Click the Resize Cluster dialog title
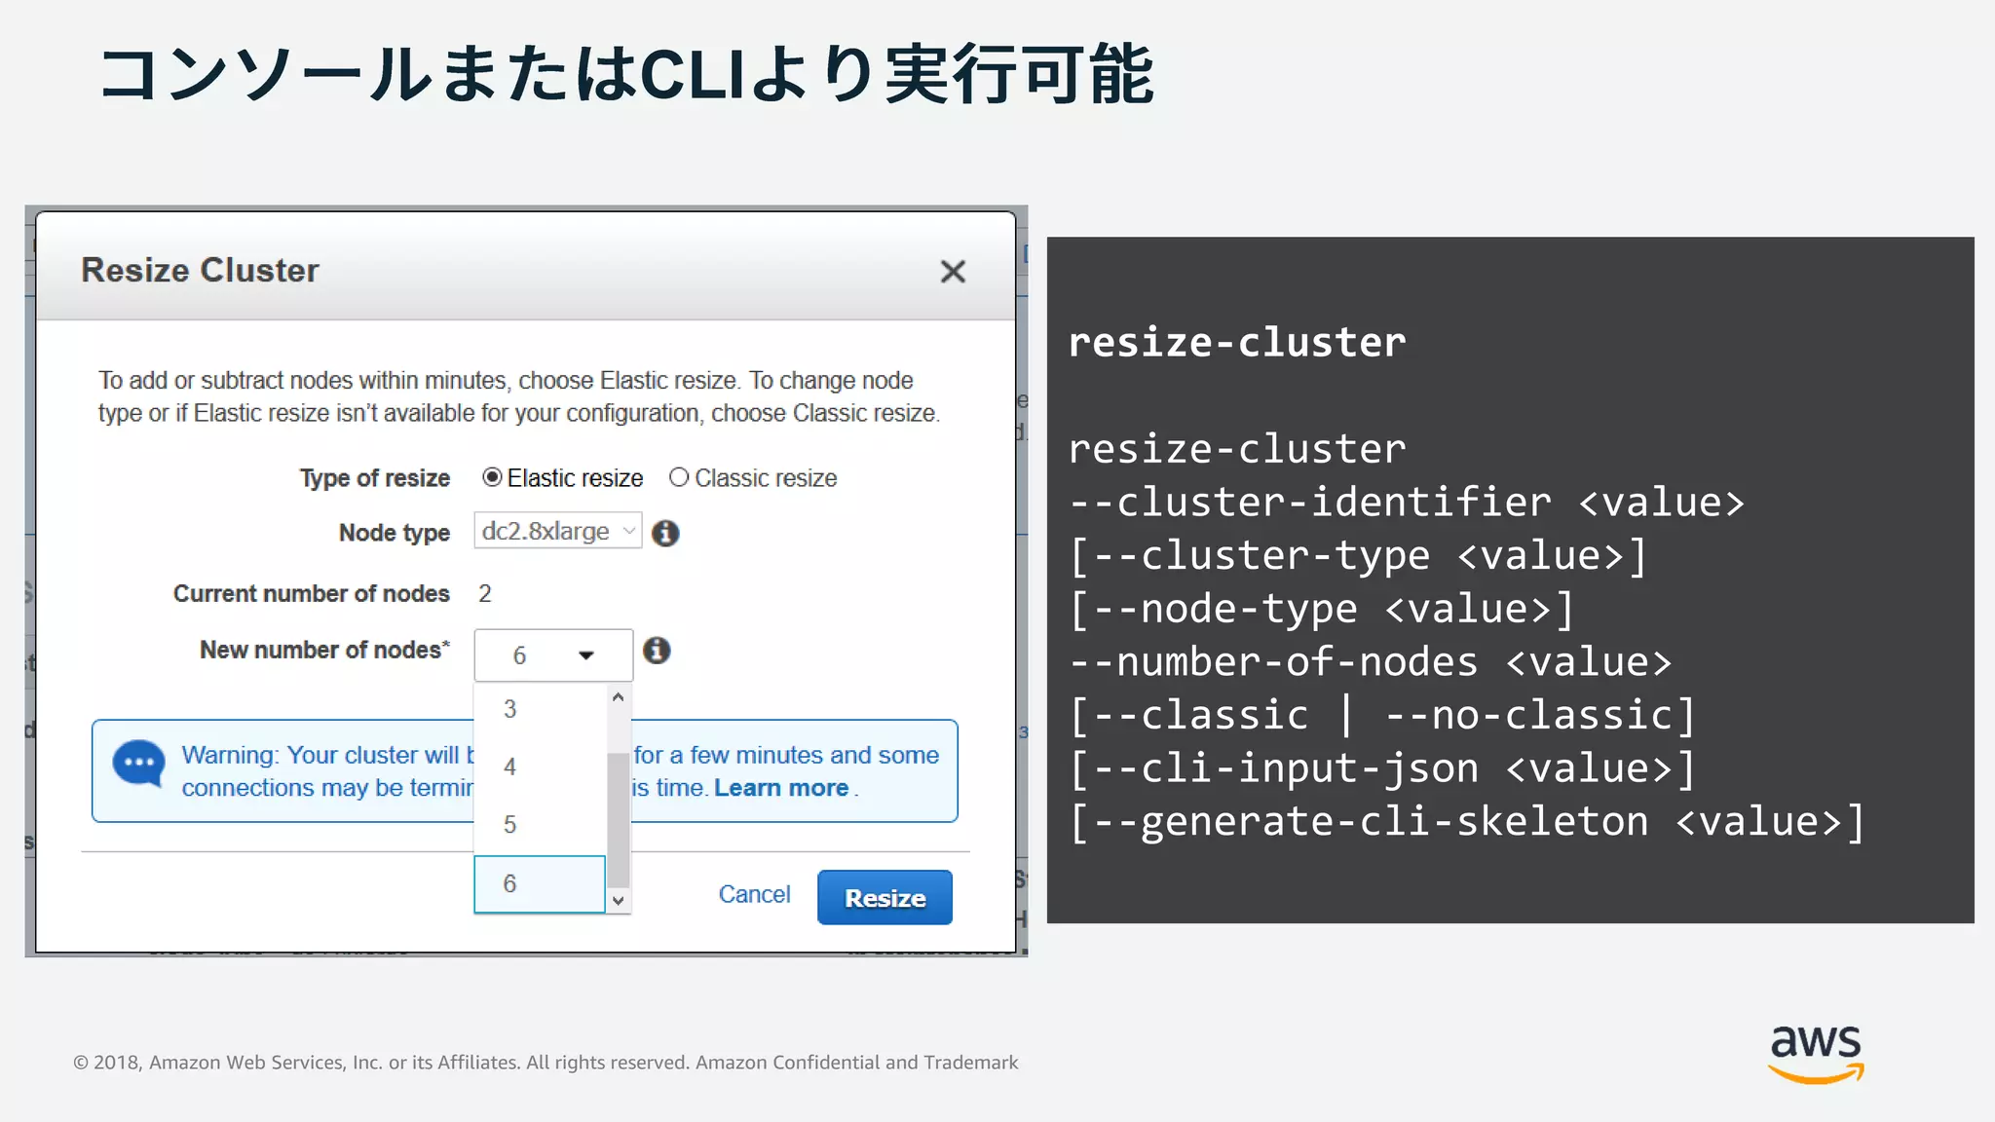 pyautogui.click(x=200, y=270)
